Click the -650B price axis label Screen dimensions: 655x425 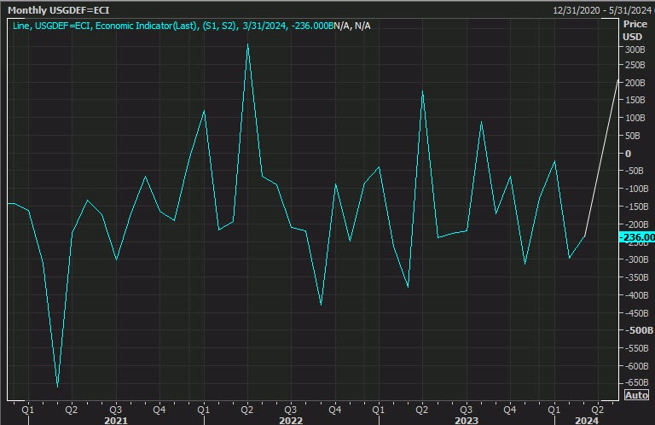pos(635,383)
